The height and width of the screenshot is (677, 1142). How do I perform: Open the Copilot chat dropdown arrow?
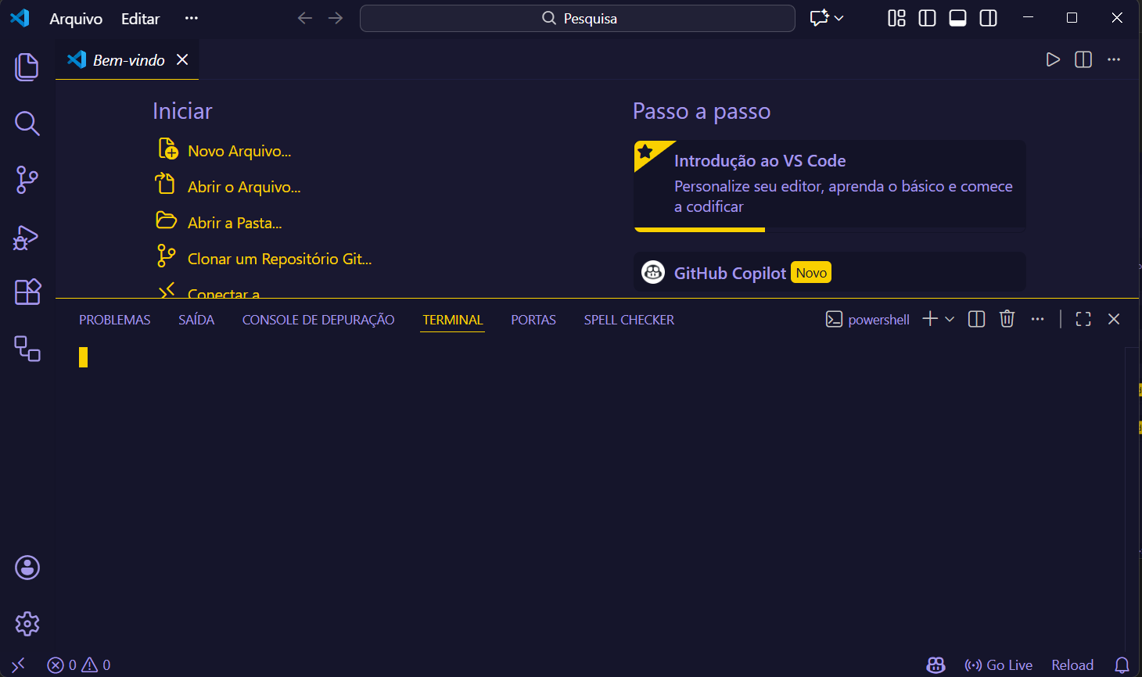839,18
